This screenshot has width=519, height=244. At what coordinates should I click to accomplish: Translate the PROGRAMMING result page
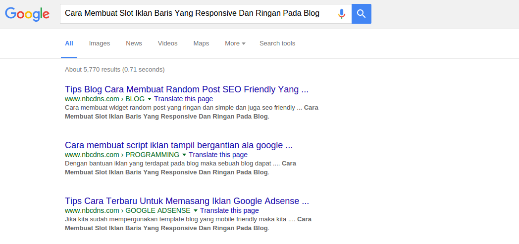pos(218,155)
